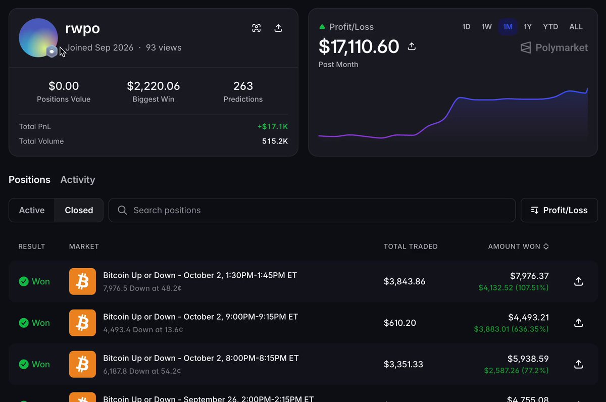Screen dimensions: 606x402
Task: Open the profile scan icon next to rwpo
Action: coord(257,28)
